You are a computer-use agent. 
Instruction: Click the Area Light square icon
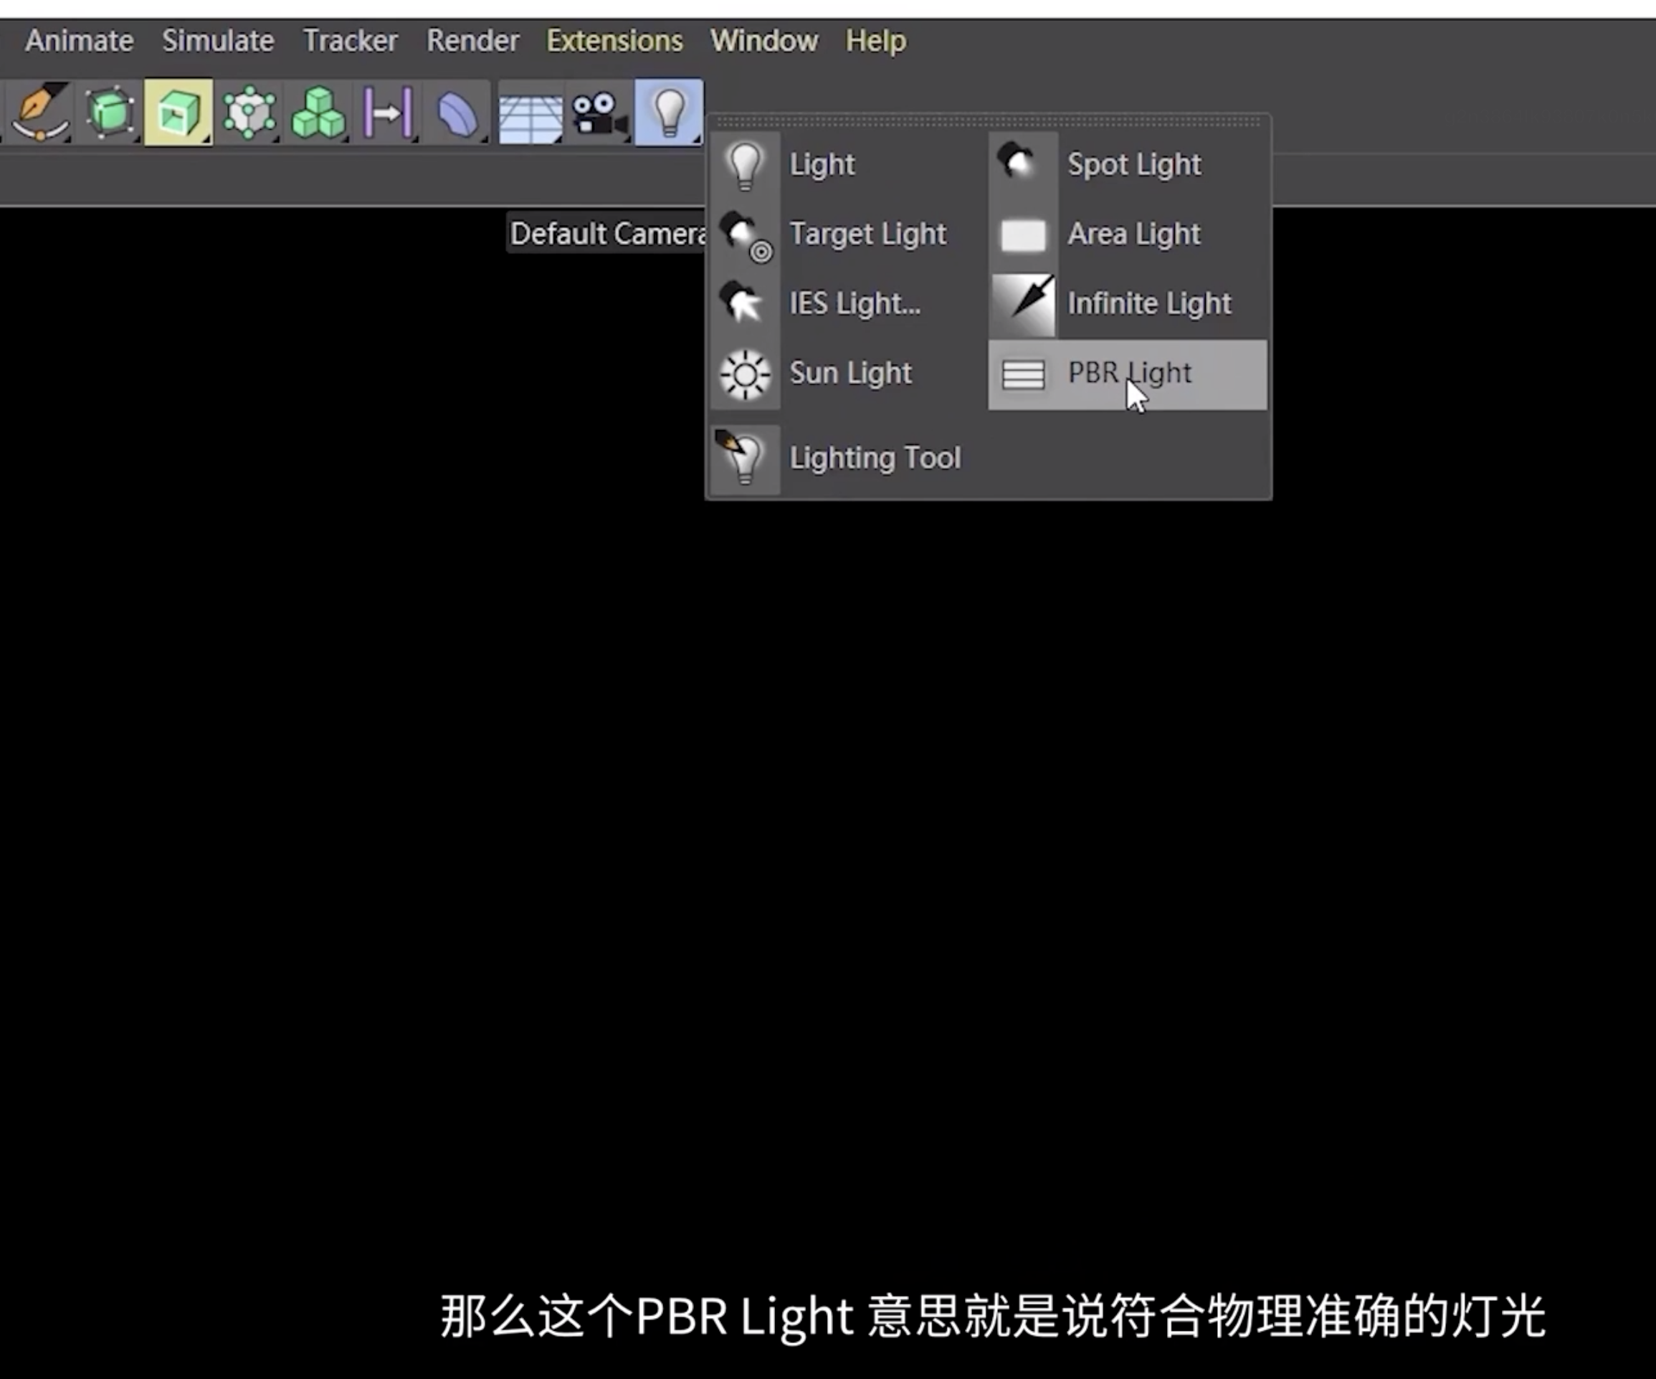click(x=1023, y=234)
